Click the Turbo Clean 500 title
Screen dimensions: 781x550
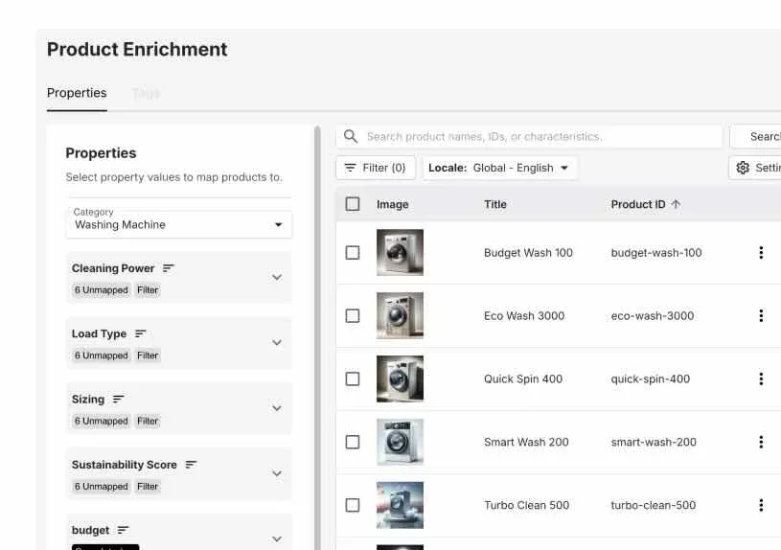point(526,505)
